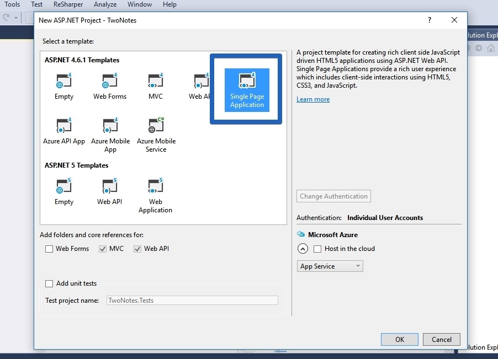Choose the ASP.NET 5 Web API template icon
The height and width of the screenshot is (359, 498).
(x=109, y=186)
